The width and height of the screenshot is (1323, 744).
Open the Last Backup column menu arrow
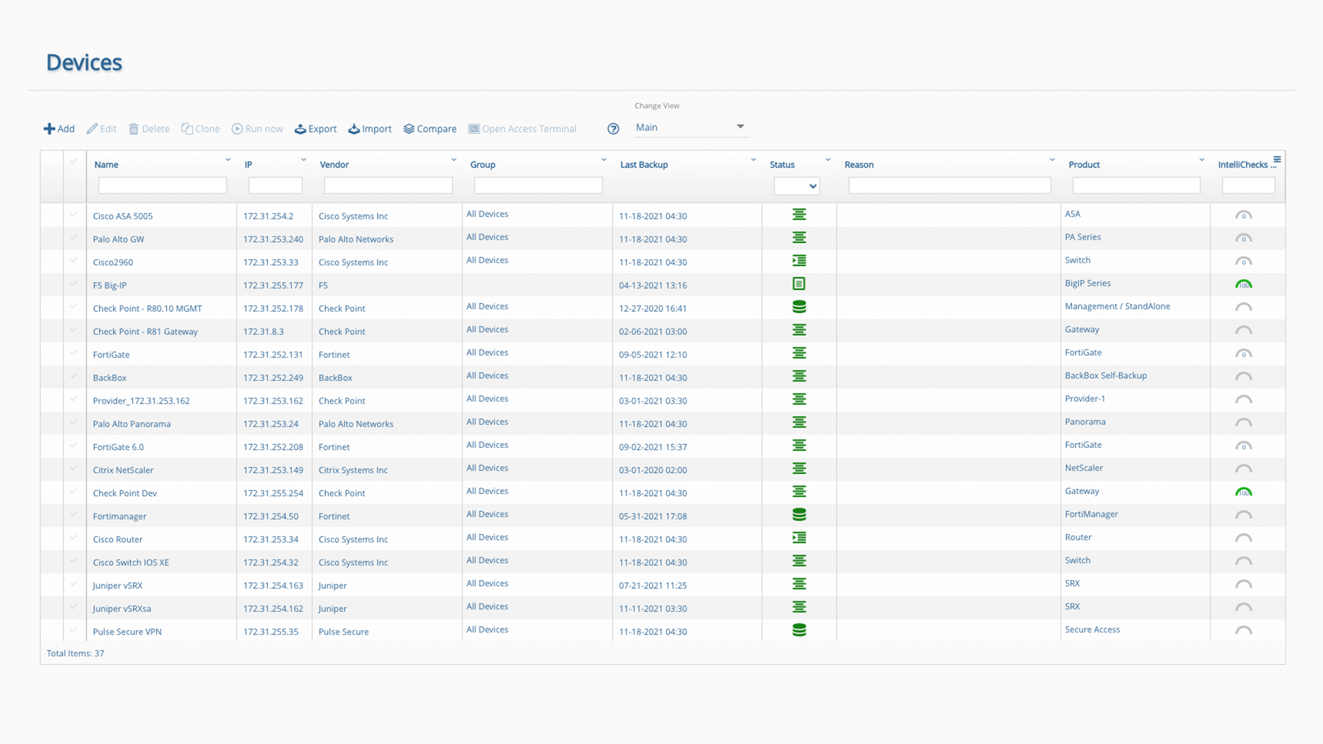753,160
